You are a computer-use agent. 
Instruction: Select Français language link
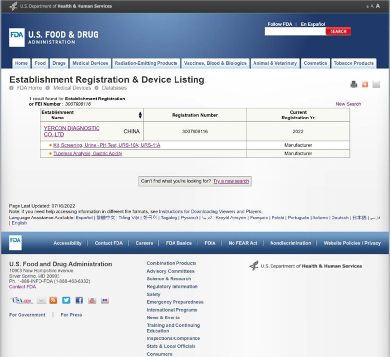259,218
